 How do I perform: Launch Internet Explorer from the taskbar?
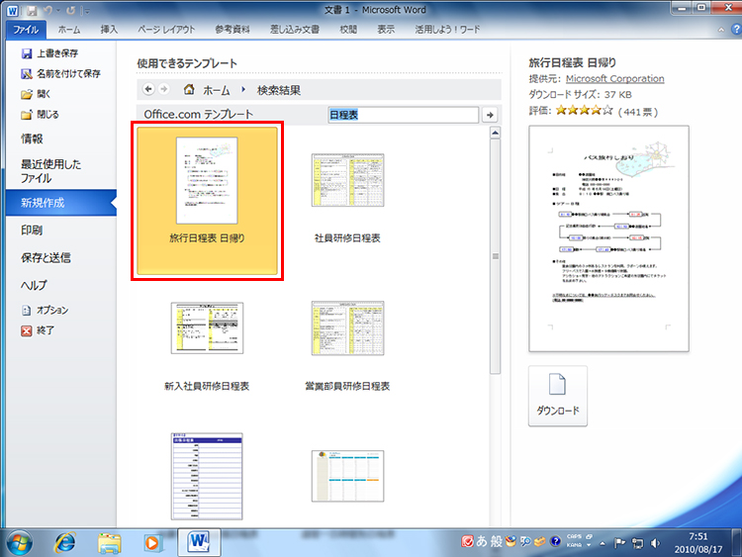(65, 543)
